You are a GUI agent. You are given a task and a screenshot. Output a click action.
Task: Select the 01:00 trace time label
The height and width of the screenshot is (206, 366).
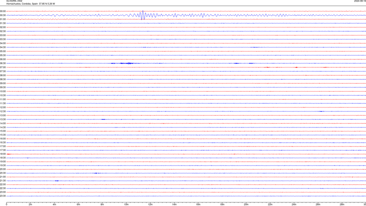[x=3, y=19]
